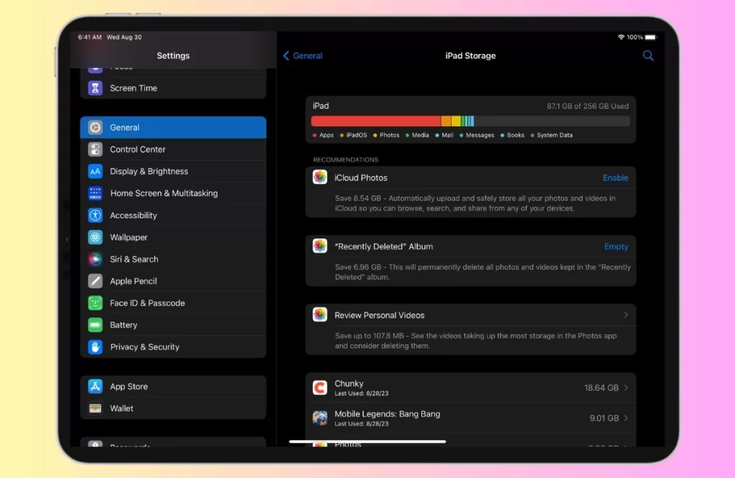The width and height of the screenshot is (735, 478).
Task: Tap "87.1 GB of 256 GB Used" text
Action: [x=587, y=106]
